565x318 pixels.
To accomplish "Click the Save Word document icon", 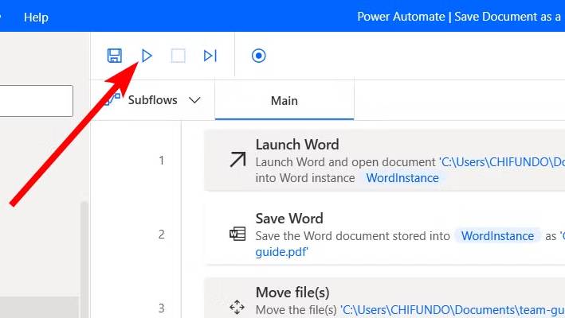I will (x=237, y=234).
